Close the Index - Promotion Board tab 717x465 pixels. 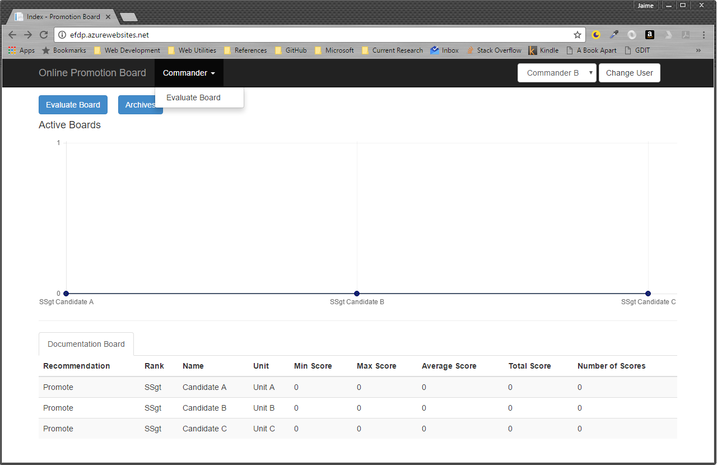[x=108, y=17]
